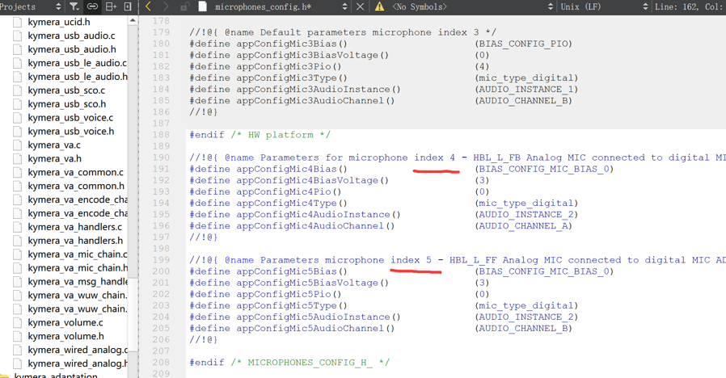Toggle synchronize with editor link icon

pos(93,6)
